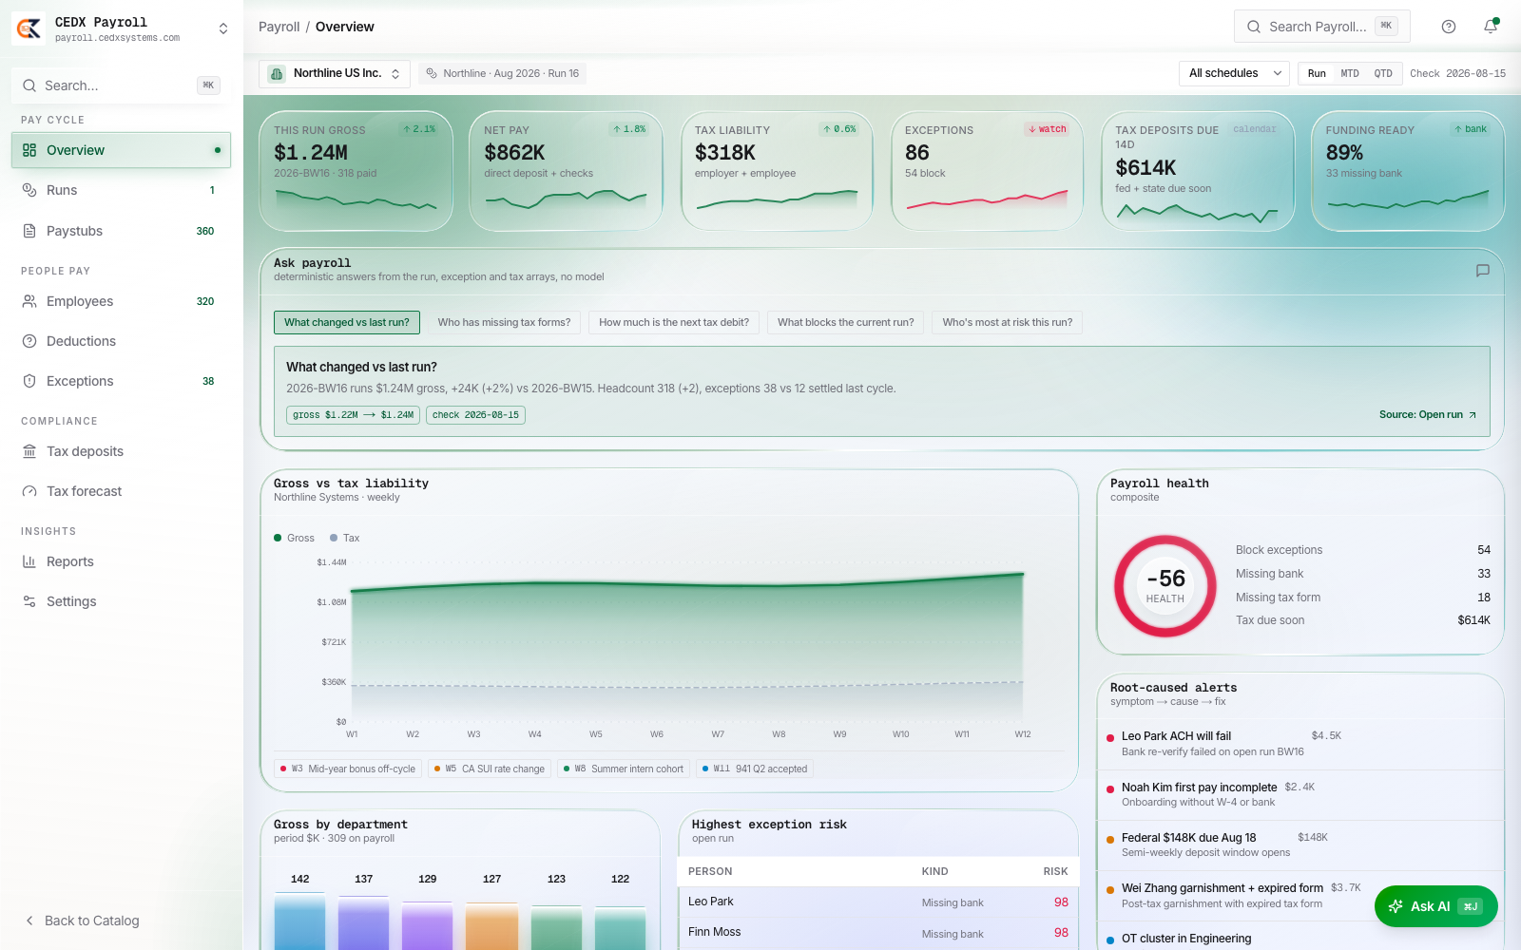Open Deductions in sidebar

121,341
